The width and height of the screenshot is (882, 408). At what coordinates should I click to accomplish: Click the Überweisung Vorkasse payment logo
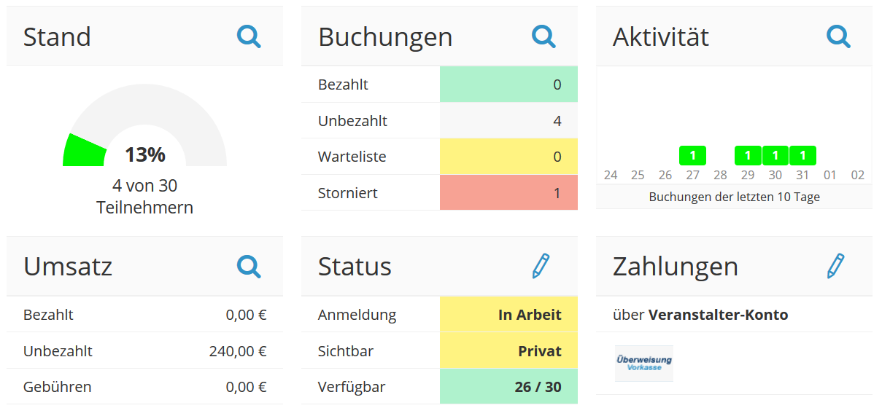pos(643,363)
